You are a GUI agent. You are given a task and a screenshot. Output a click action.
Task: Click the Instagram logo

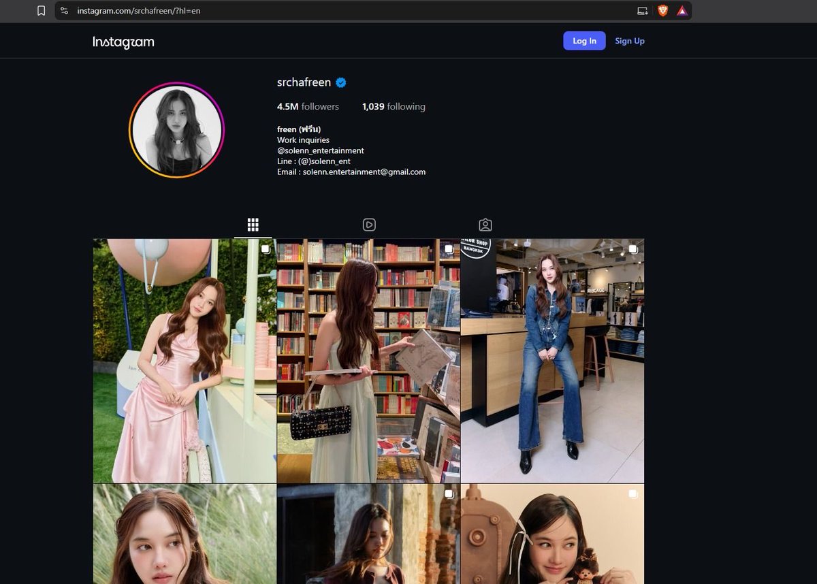pyautogui.click(x=123, y=42)
